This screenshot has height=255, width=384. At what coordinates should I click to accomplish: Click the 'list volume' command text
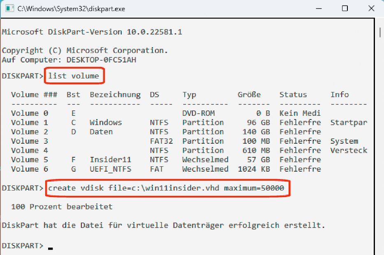pos(74,76)
